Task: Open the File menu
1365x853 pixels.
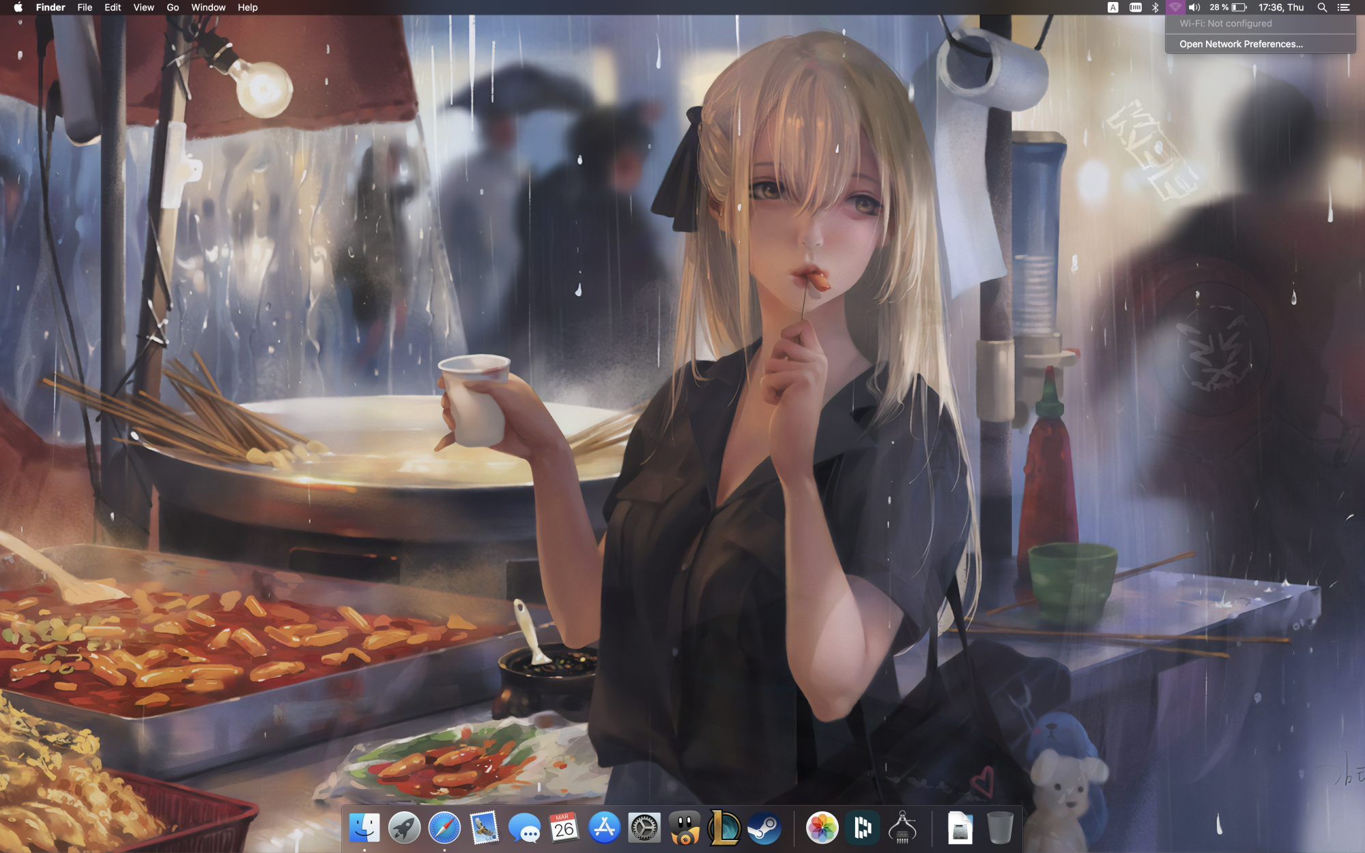Action: coord(85,8)
